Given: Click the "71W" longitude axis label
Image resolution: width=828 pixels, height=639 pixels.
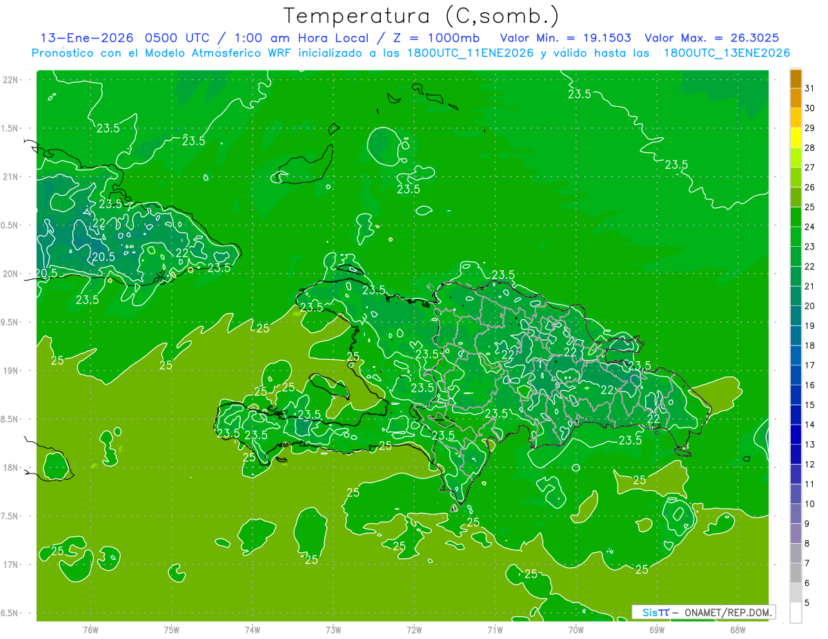Looking at the screenshot, I should [x=495, y=630].
